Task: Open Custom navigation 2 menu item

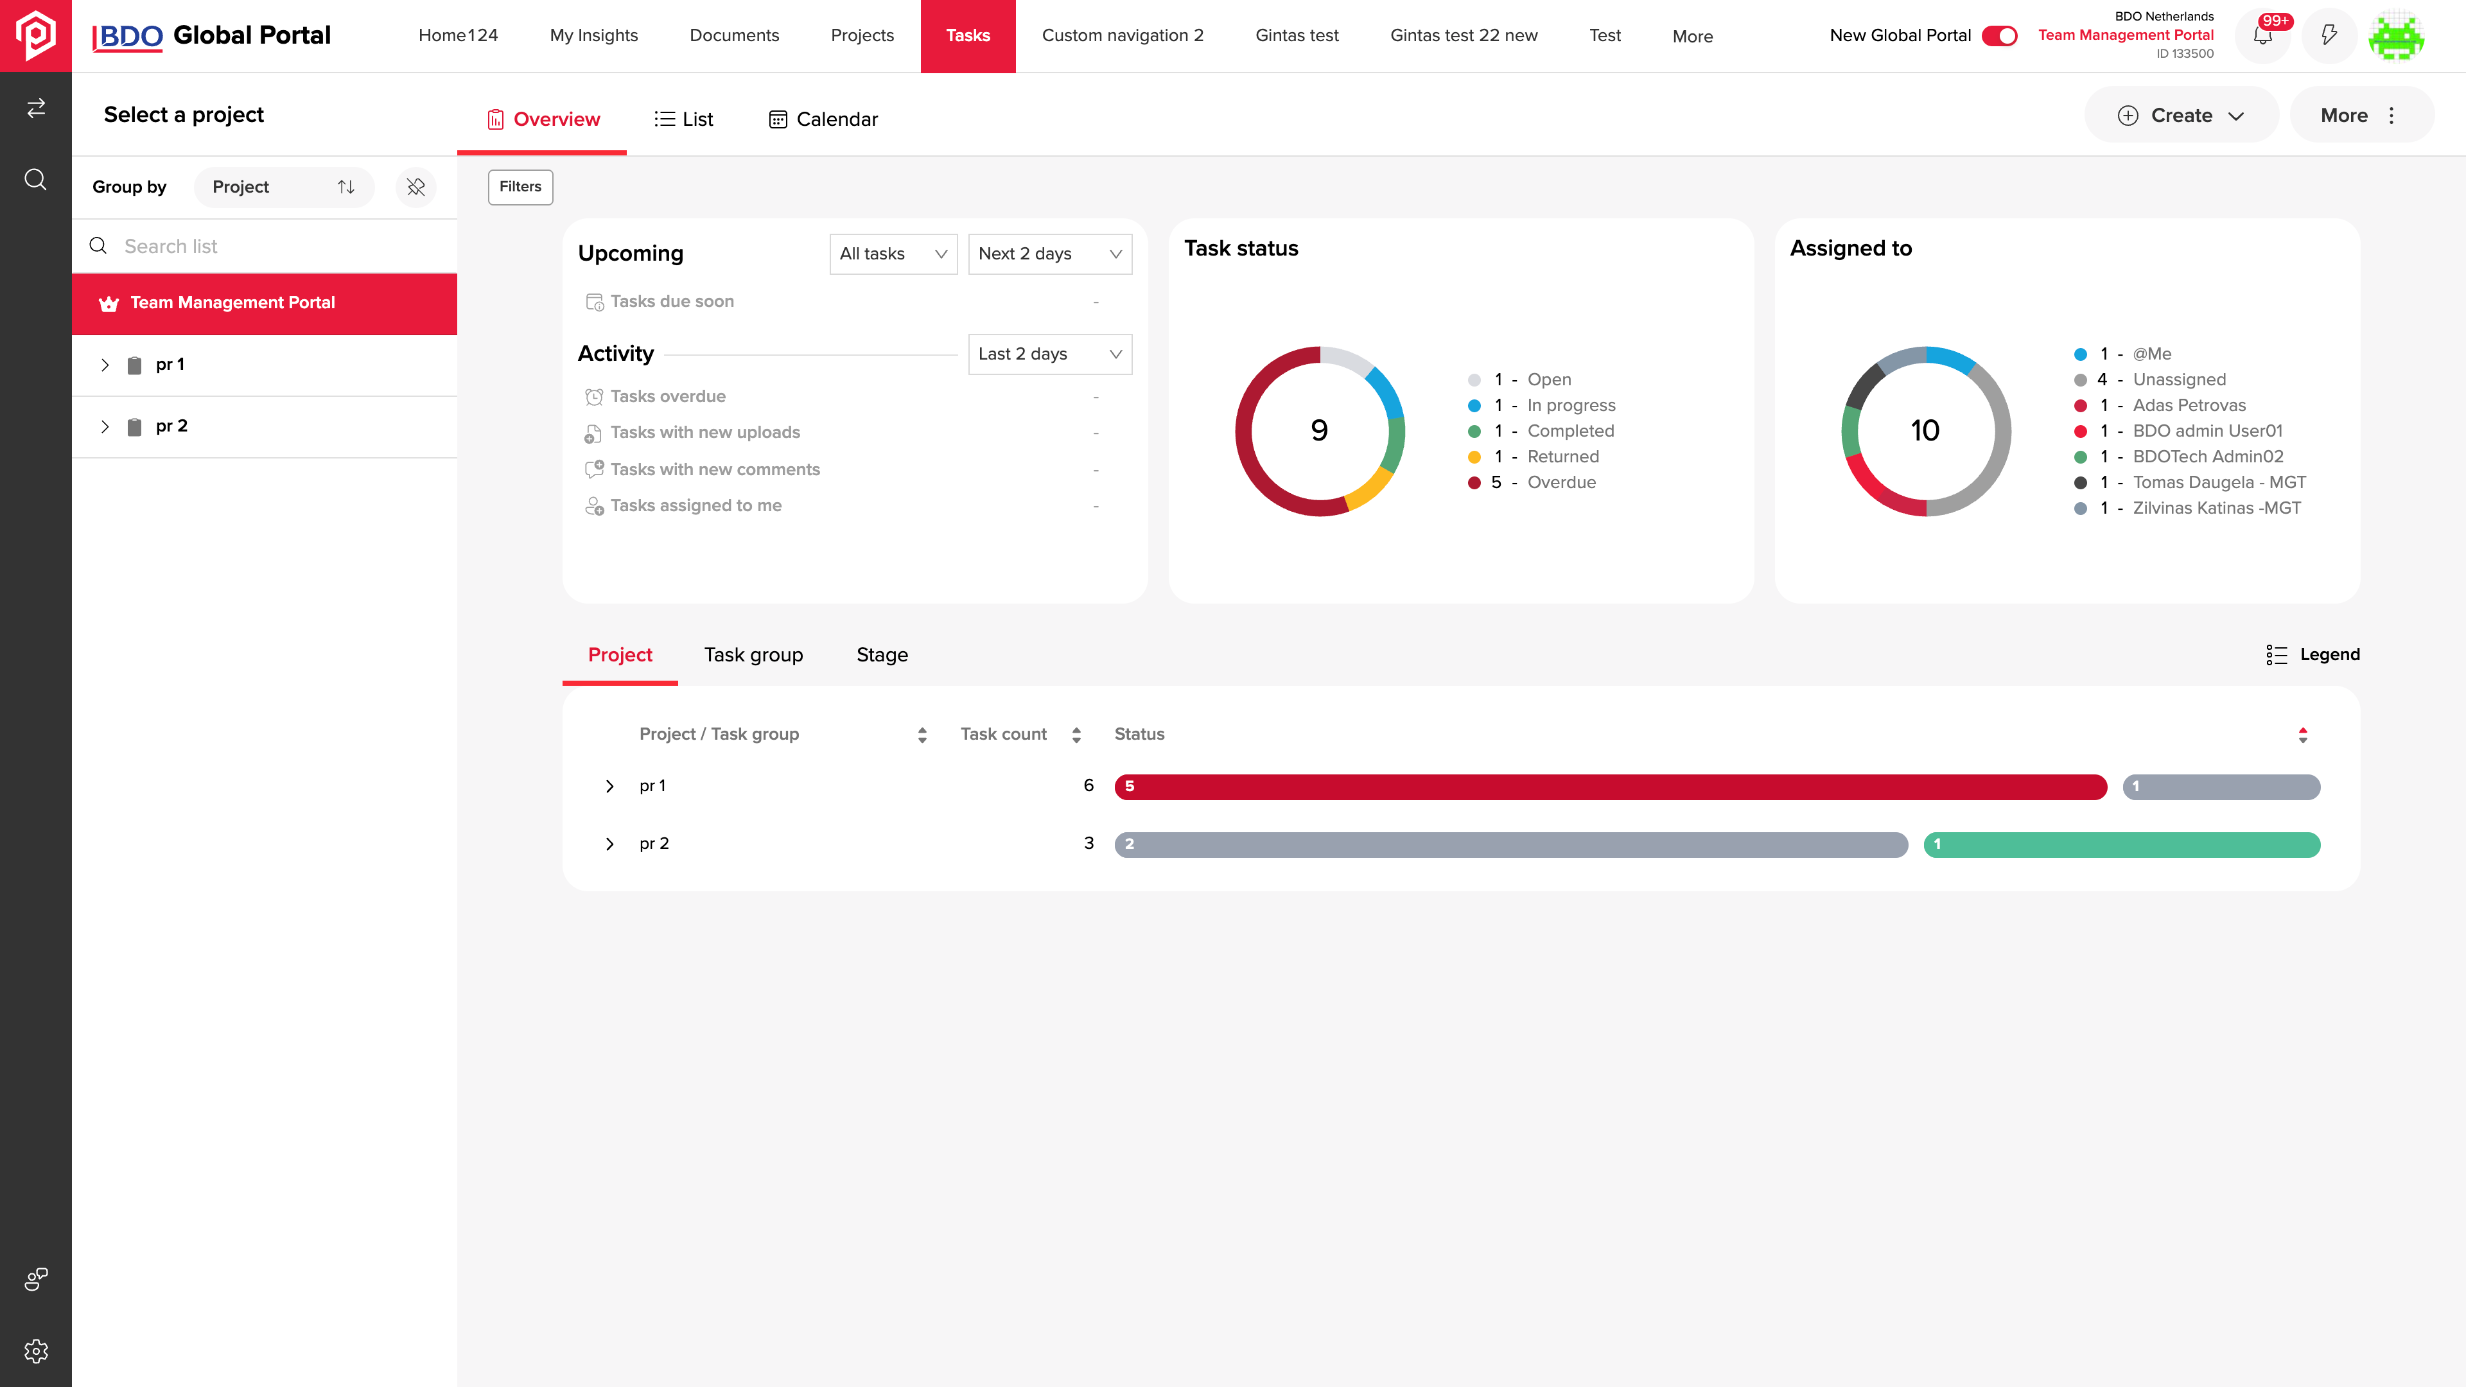Action: point(1122,35)
